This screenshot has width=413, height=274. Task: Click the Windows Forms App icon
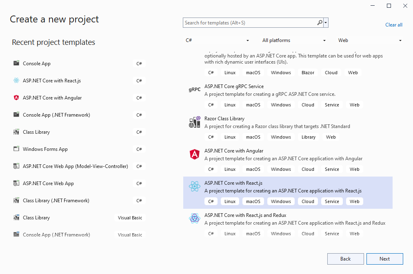[x=16, y=149]
